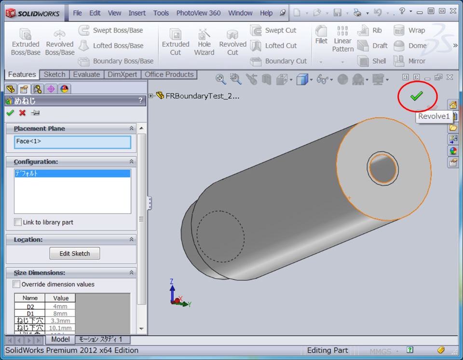Select the Revolved Cut tool
463x360 pixels.
click(232, 42)
